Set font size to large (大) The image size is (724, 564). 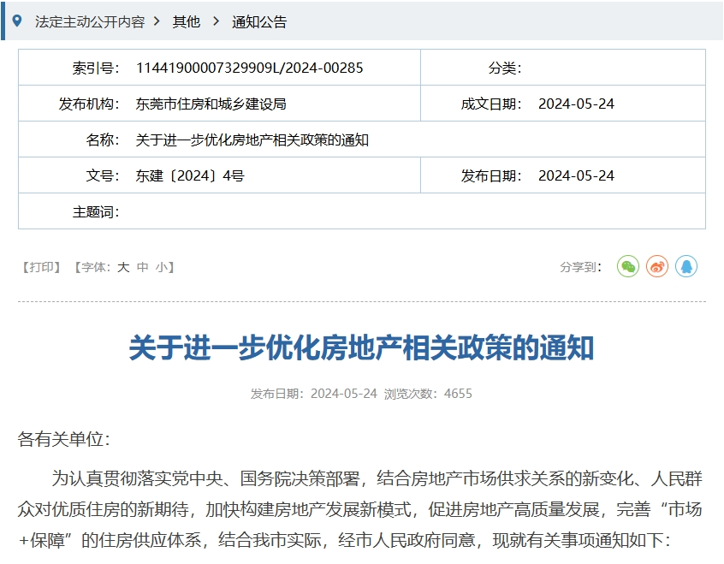[x=123, y=267]
